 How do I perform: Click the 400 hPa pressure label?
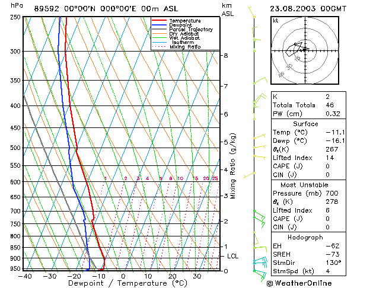point(15,105)
